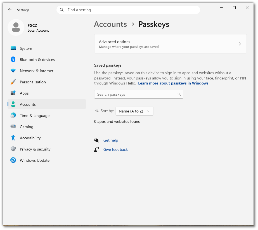
Task: Click the Get help headset icon
Action: [x=96, y=140]
